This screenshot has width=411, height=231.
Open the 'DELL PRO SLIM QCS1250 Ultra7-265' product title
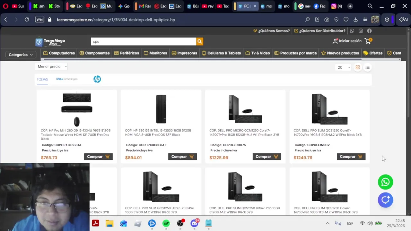244,210
